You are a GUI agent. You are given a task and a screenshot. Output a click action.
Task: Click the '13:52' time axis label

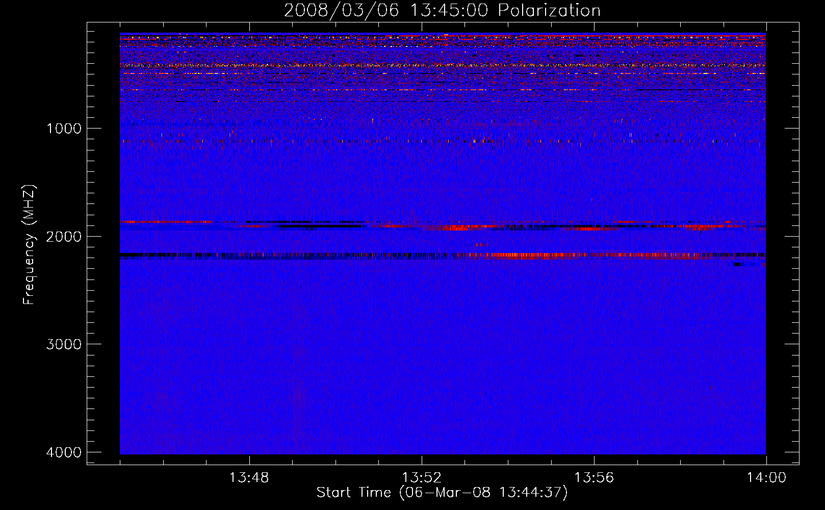pyautogui.click(x=421, y=478)
